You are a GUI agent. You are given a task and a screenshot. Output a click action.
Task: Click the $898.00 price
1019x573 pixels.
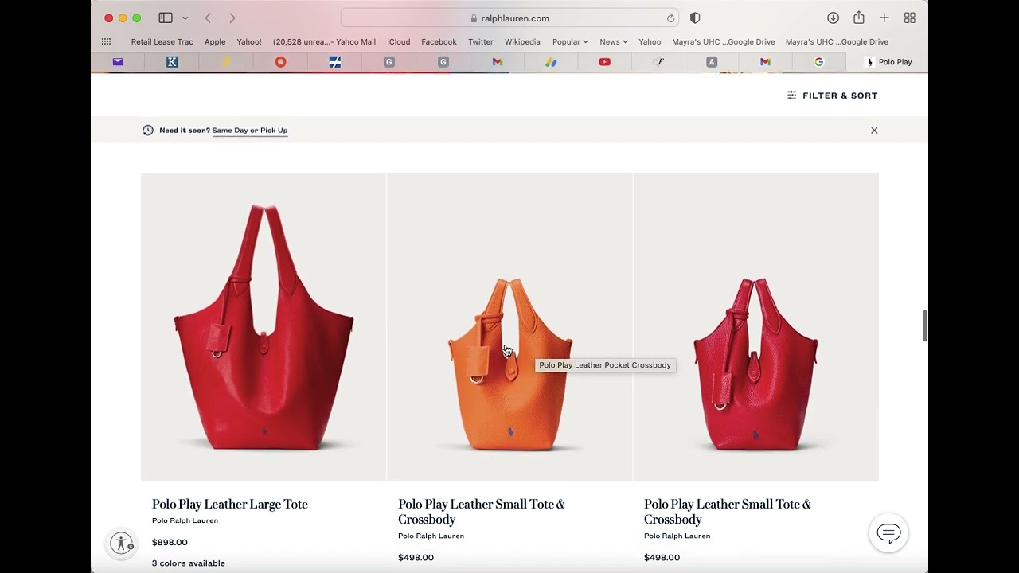(x=170, y=543)
